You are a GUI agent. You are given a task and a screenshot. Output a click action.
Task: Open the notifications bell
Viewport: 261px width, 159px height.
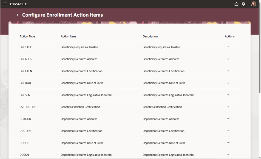(243, 4)
